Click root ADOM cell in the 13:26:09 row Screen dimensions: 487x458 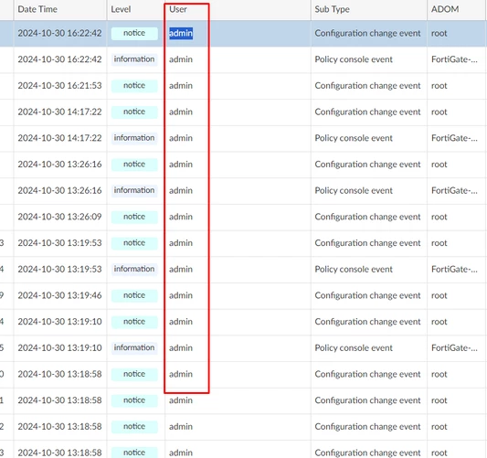point(439,217)
